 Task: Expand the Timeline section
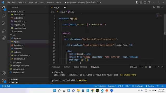coord(15,83)
